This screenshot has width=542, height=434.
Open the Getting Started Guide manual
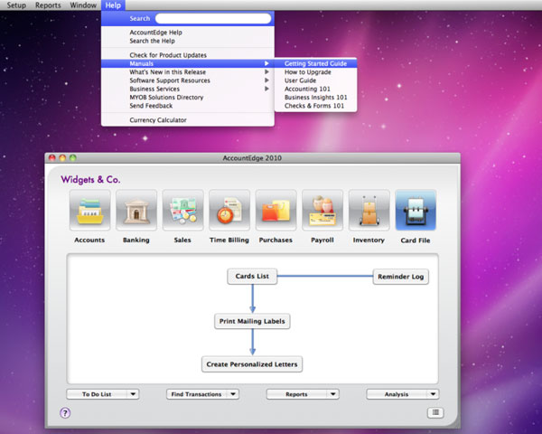pos(315,63)
